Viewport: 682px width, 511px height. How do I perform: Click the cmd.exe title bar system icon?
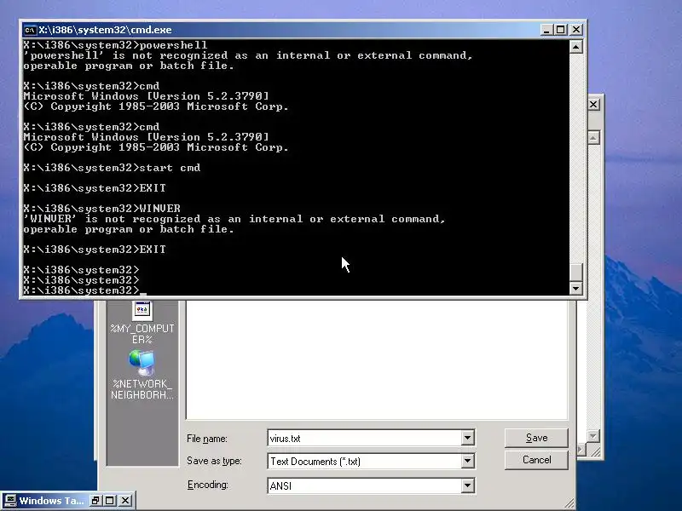[x=30, y=30]
